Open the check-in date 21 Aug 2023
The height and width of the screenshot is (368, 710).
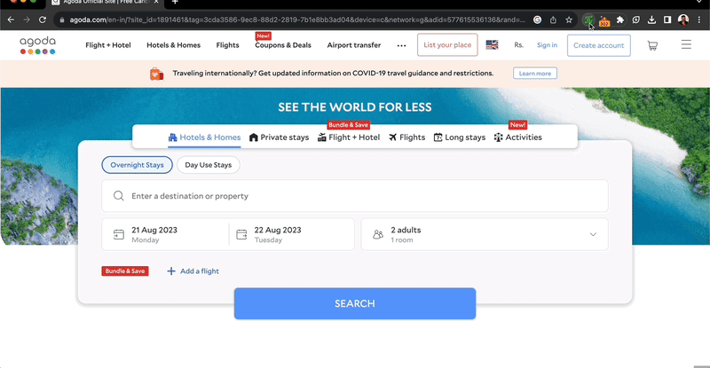point(165,234)
